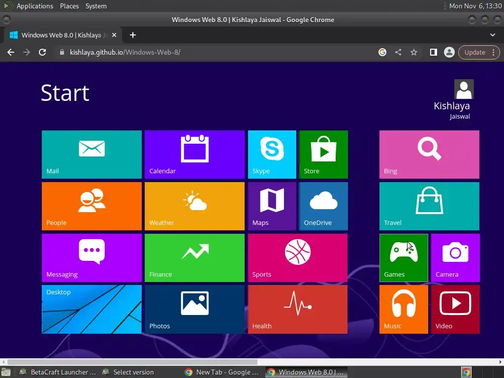Open a new tab with plus button

click(133, 35)
